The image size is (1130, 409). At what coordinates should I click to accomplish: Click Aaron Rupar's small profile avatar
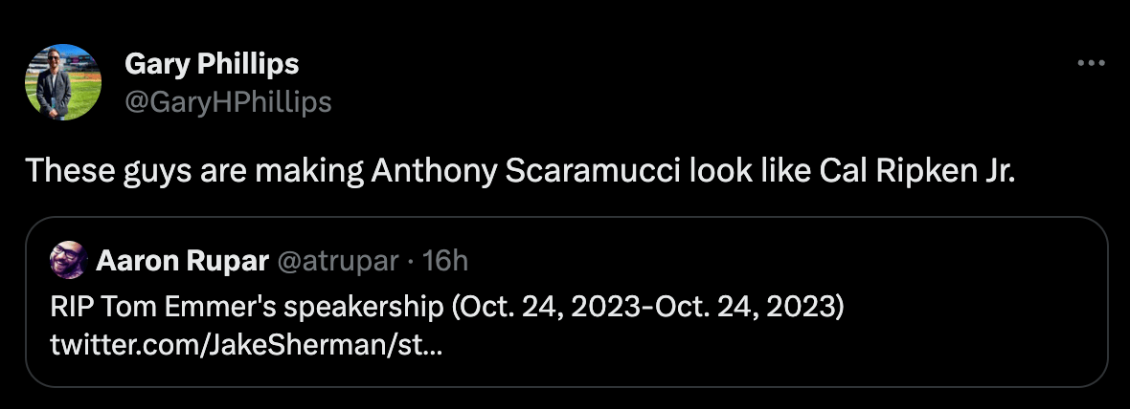point(69,261)
